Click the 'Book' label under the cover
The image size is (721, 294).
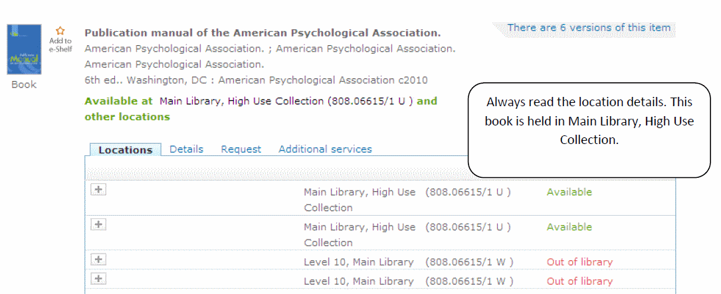[x=24, y=84]
